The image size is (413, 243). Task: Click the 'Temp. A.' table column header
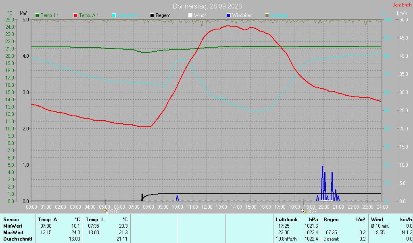tap(48, 220)
